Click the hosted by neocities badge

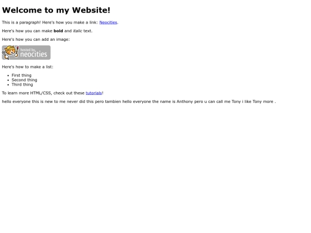pos(26,52)
